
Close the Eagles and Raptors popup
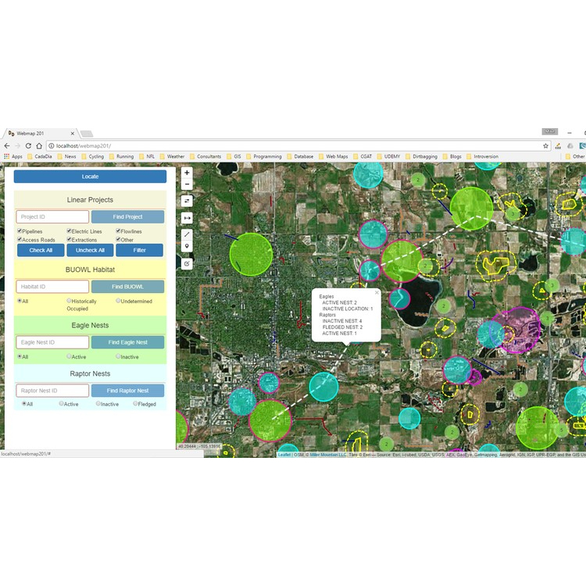tap(377, 293)
